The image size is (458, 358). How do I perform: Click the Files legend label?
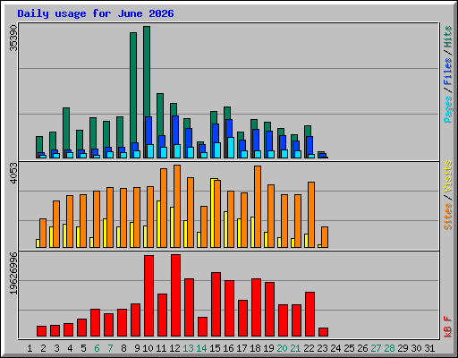pos(448,72)
